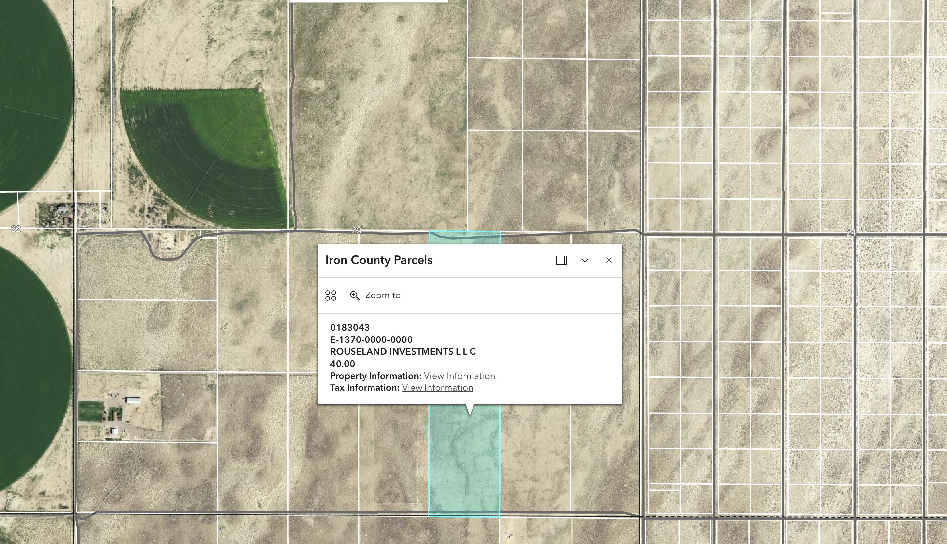Viewport: 947px width, 544px height.
Task: Click the acreage value 40.00 in the popup
Action: click(x=342, y=364)
